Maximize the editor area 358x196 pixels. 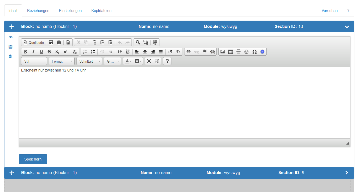pos(149,61)
